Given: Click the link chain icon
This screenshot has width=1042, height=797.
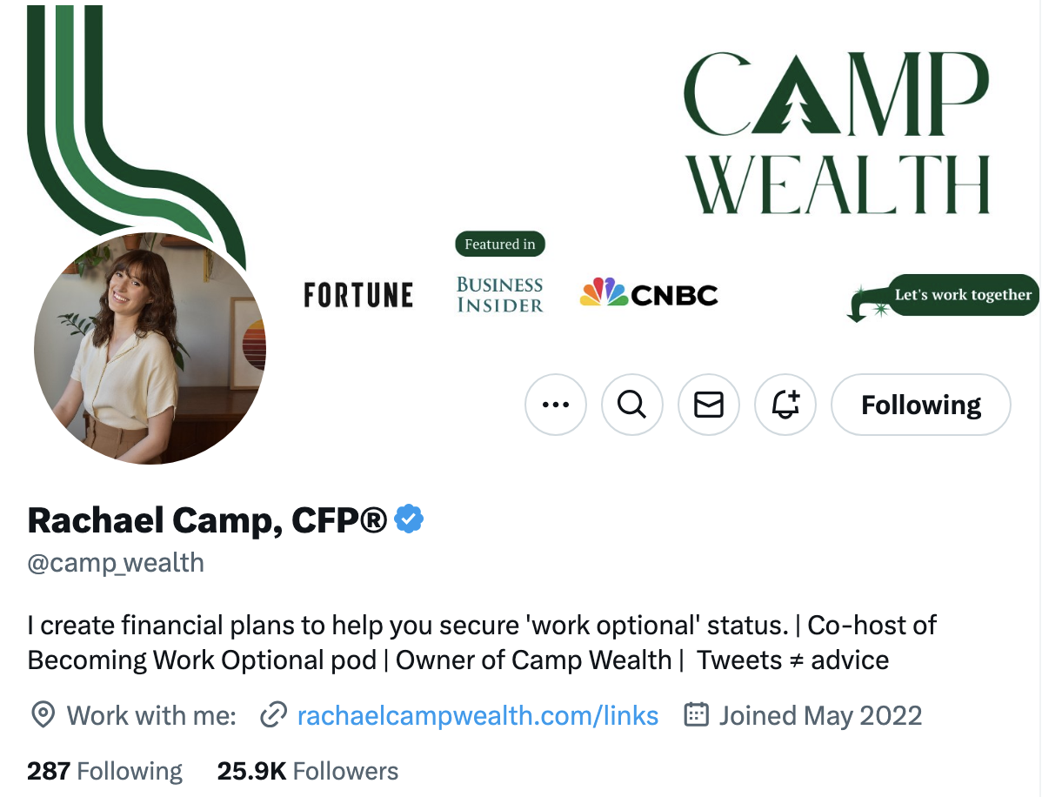Looking at the screenshot, I should 273,715.
